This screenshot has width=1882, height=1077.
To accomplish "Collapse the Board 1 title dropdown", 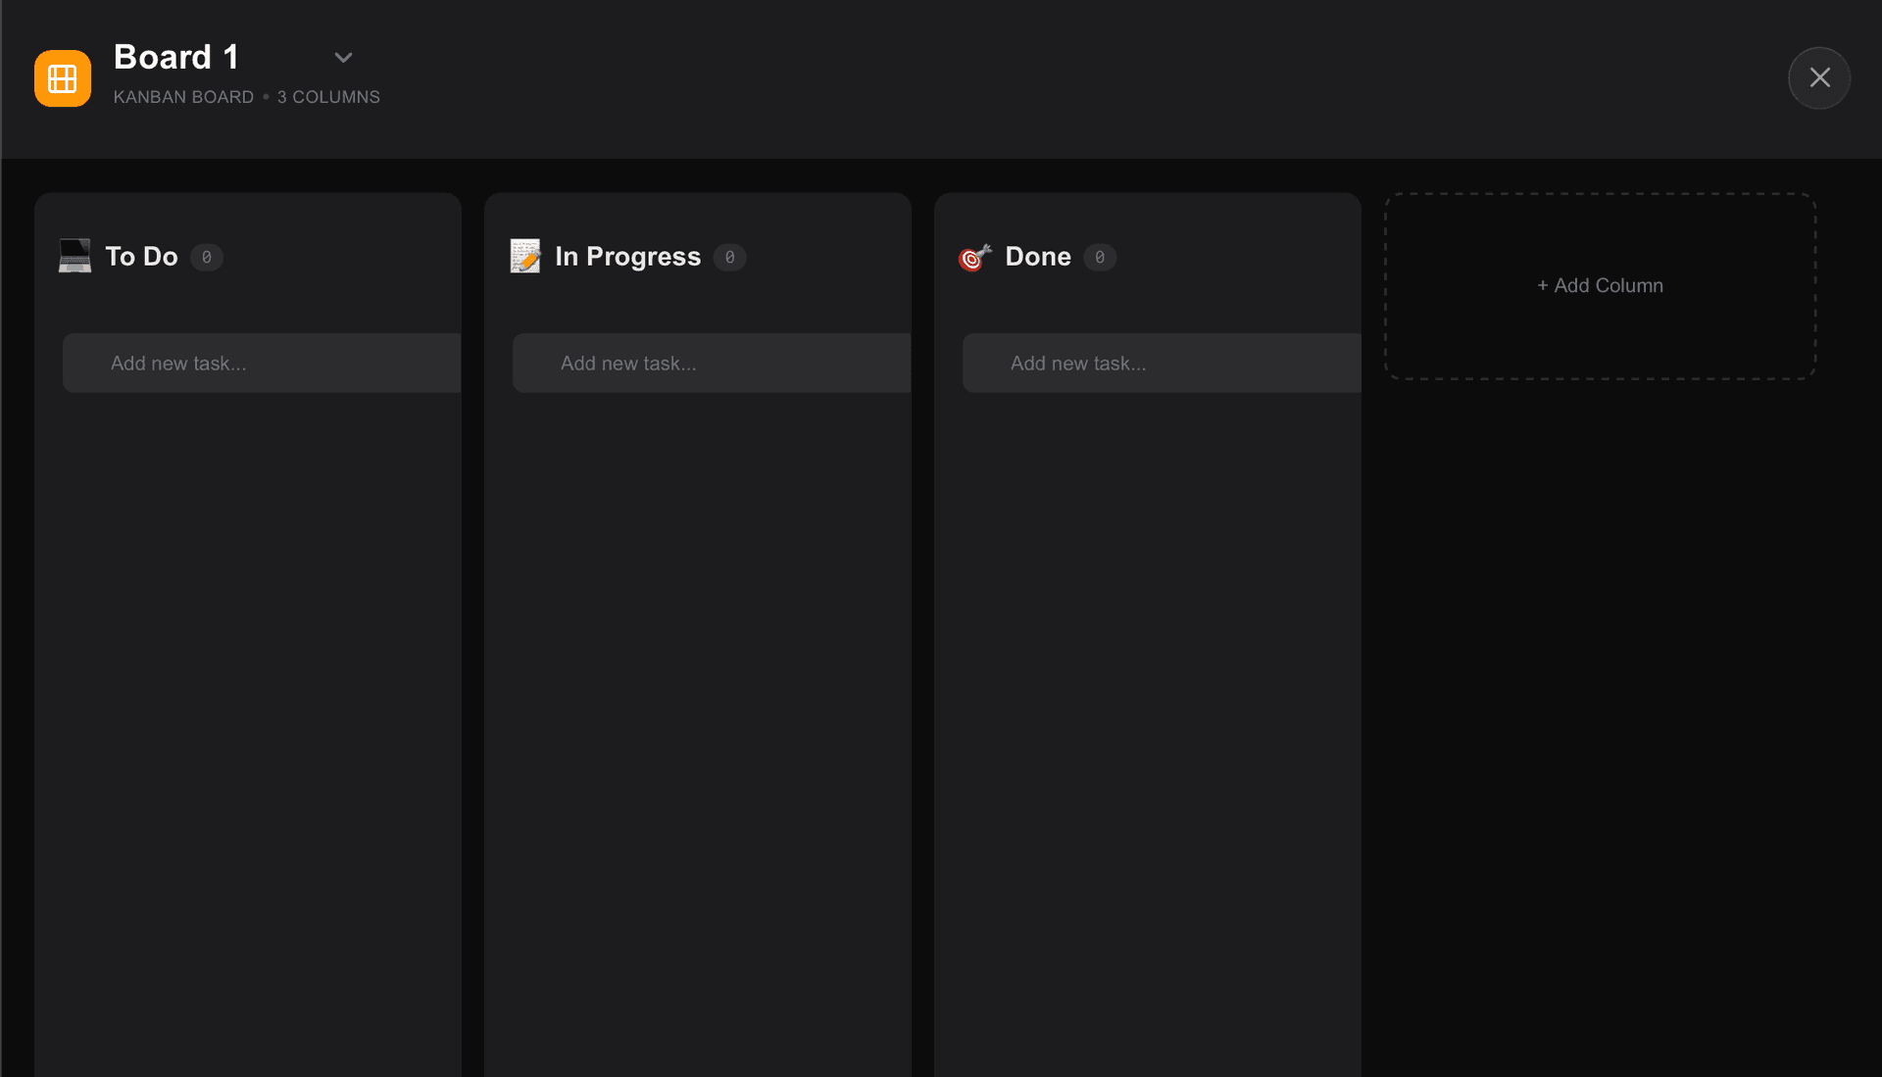I will click(x=343, y=57).
